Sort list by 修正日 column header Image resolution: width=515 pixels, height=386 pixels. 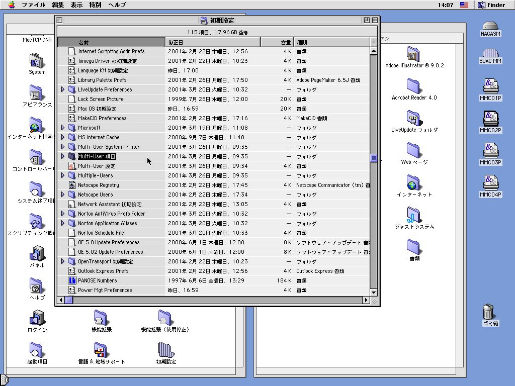[x=213, y=42]
